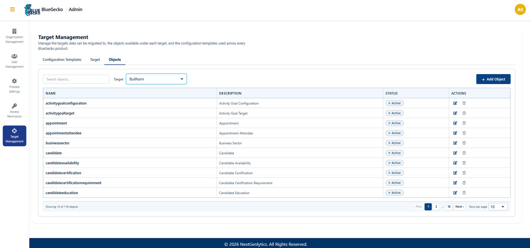Open the Target dropdown showing Bullhorn
Viewport: 530px width, 248px height.
coord(156,79)
